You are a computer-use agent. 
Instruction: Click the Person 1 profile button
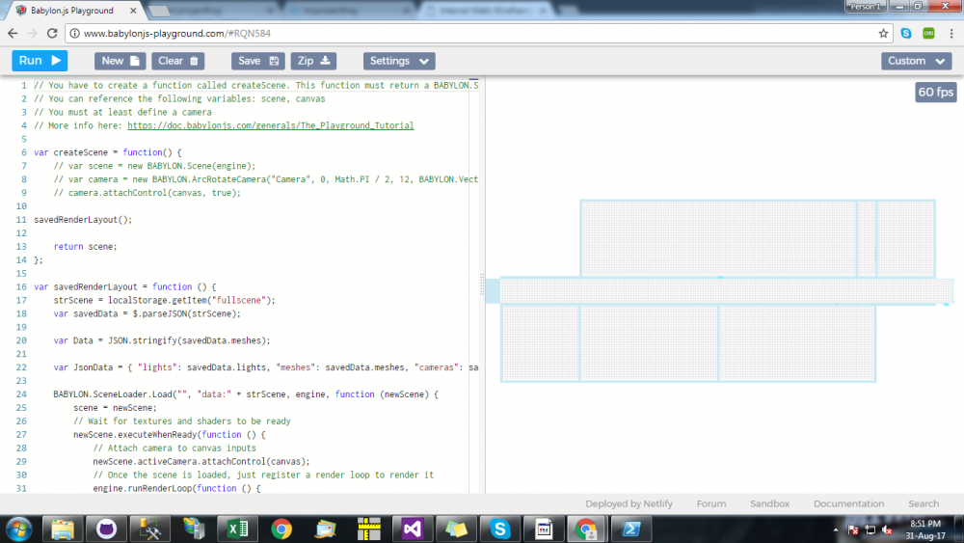click(x=866, y=6)
